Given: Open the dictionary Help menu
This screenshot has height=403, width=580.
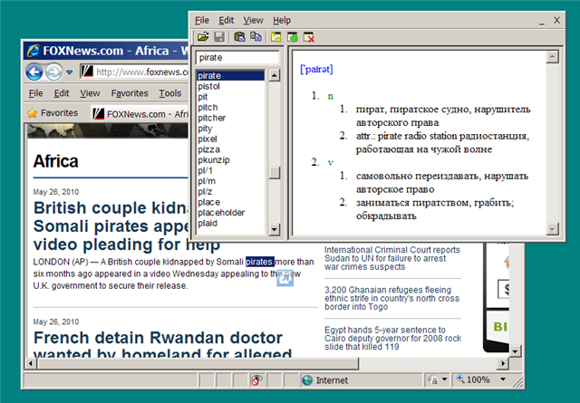Looking at the screenshot, I should pyautogui.click(x=282, y=20).
